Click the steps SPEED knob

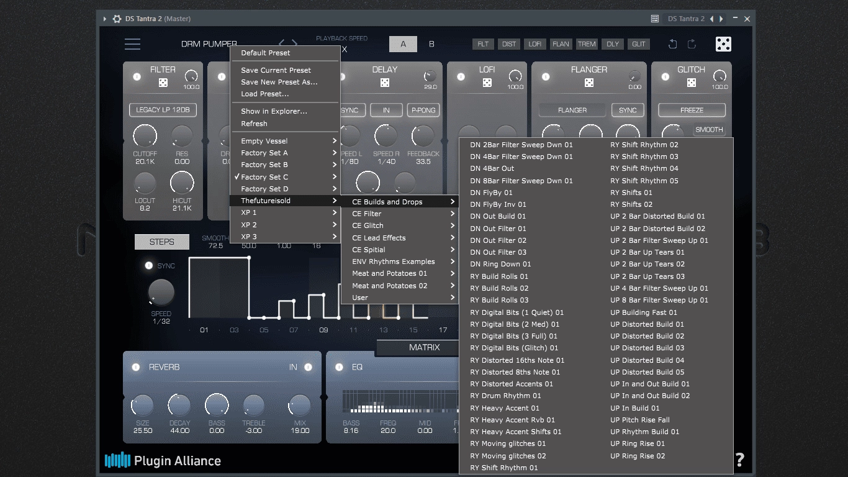[161, 292]
